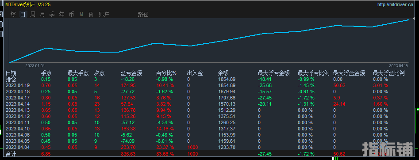Show the 年 yearly statistics tab

(x=62, y=15)
